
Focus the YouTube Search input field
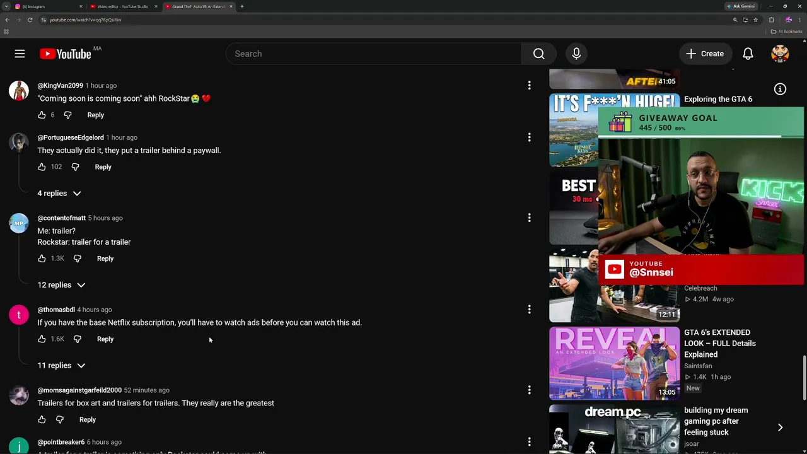(x=373, y=54)
